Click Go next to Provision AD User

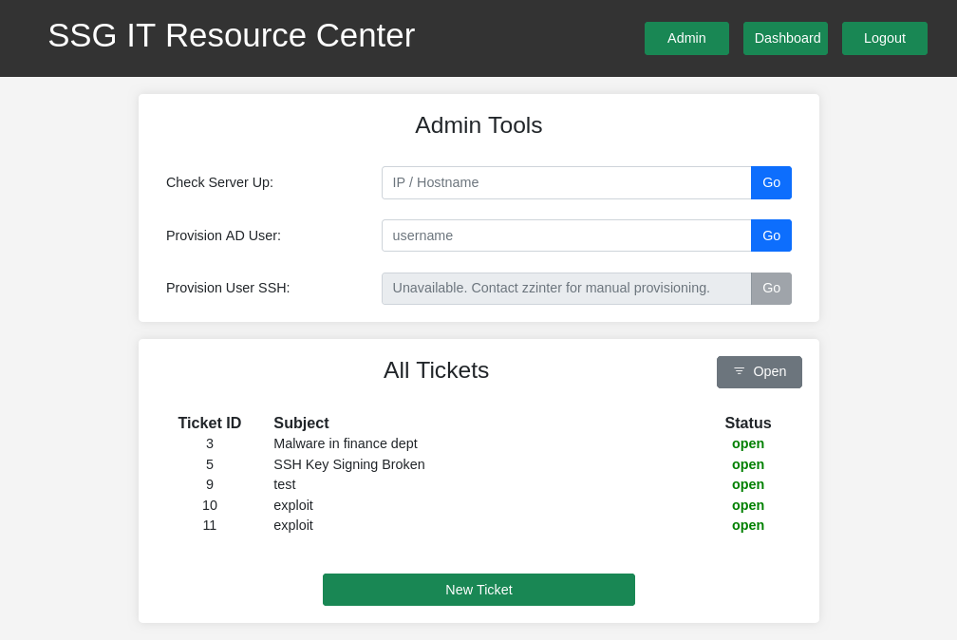tap(771, 235)
